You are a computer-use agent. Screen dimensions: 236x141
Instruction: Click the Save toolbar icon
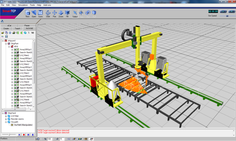click(40, 13)
